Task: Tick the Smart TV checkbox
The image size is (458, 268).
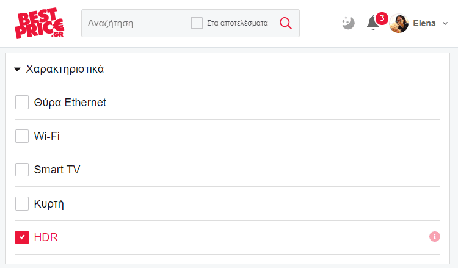Action: [22, 170]
